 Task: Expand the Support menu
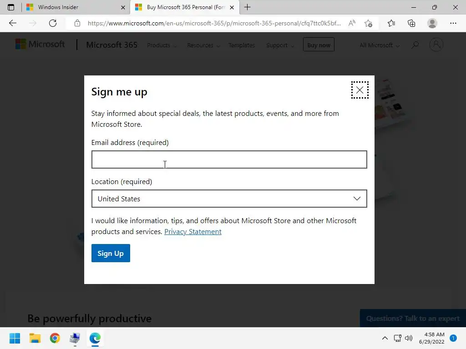pos(280,45)
